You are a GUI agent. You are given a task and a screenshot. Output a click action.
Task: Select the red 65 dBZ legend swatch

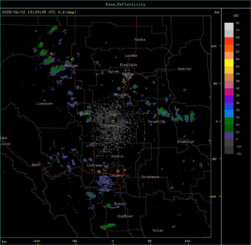coord(229,41)
